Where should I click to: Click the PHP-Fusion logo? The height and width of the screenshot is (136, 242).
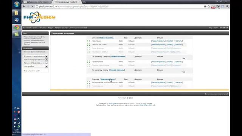point(39,17)
